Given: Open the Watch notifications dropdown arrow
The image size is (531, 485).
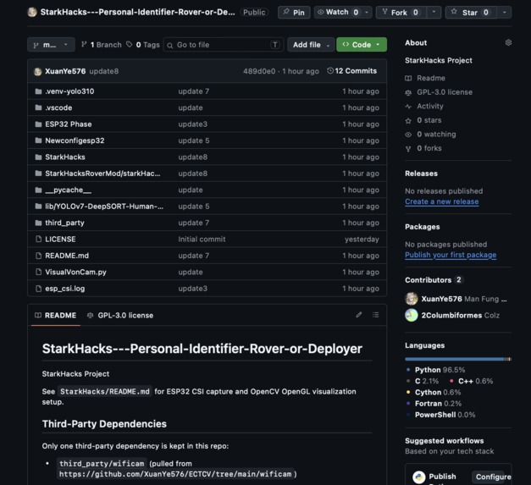Looking at the screenshot, I should pyautogui.click(x=367, y=13).
